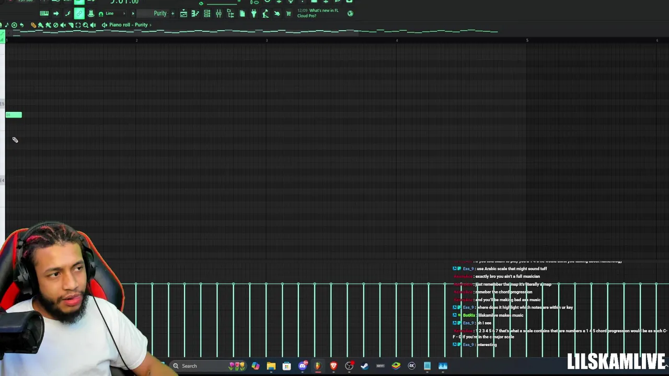Image resolution: width=669 pixels, height=376 pixels.
Task: Click bar 3 on the timeline ruler
Action: point(267,40)
